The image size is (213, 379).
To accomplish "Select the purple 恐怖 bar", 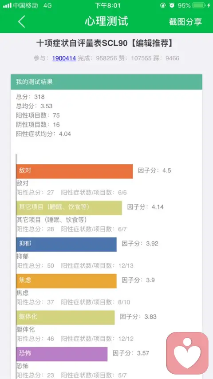I will [62, 354].
